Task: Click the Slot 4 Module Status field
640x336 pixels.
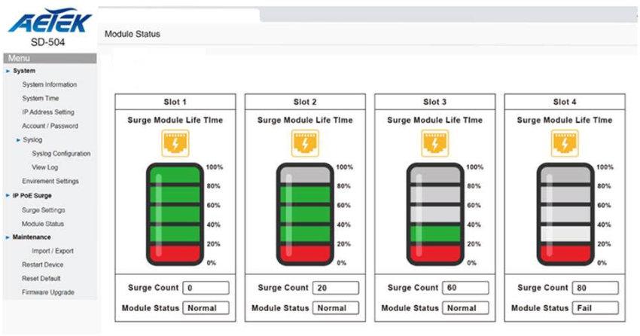Action: [x=595, y=308]
